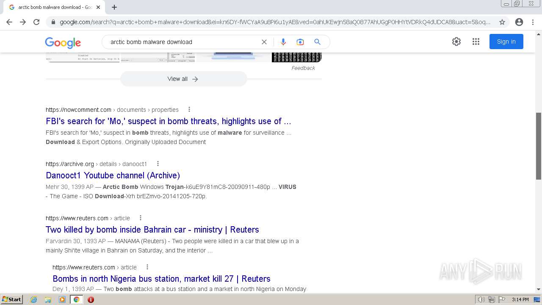Focus the address bar URL

tap(275, 22)
